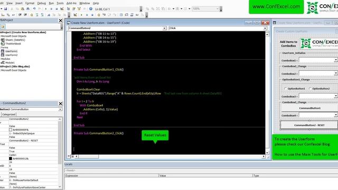Open the ComboBox2 dropdown arrow
Screen dimensions: 338x190
pyautogui.click(x=336, y=73)
